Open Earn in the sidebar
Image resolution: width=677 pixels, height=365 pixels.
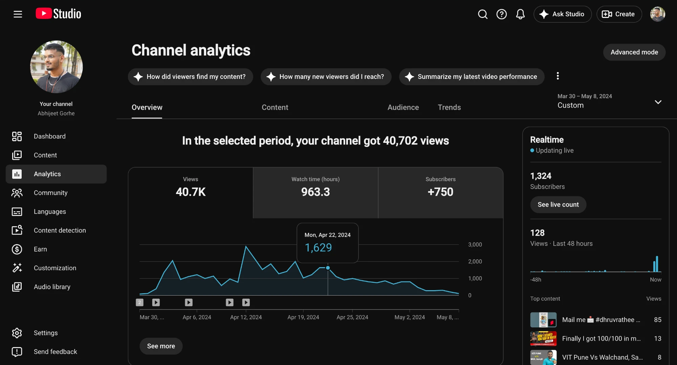click(56, 249)
